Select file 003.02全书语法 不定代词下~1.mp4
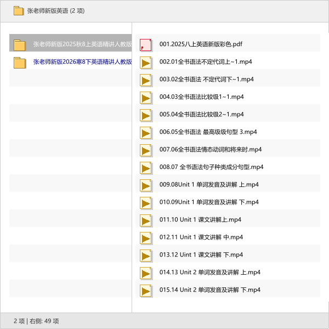This screenshot has width=329, height=329. [x=206, y=80]
